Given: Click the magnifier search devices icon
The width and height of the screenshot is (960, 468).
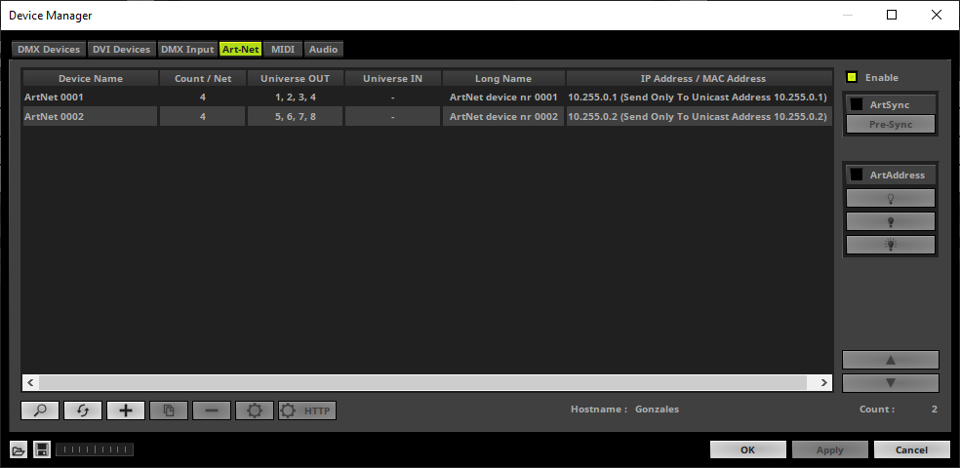Looking at the screenshot, I should [x=40, y=410].
